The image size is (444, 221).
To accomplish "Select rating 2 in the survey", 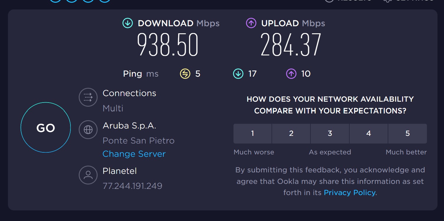I will 291,133.
